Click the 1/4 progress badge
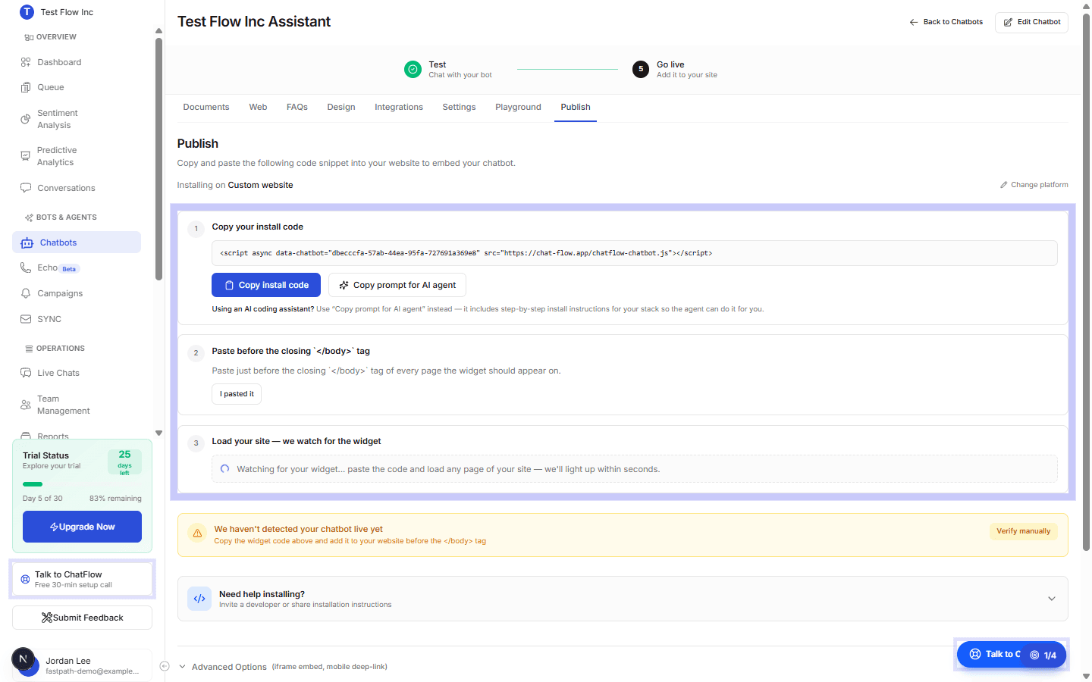 pyautogui.click(x=1043, y=655)
